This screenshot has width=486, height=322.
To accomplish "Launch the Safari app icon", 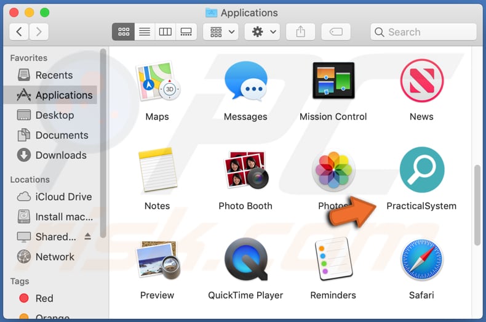I will pos(421,259).
